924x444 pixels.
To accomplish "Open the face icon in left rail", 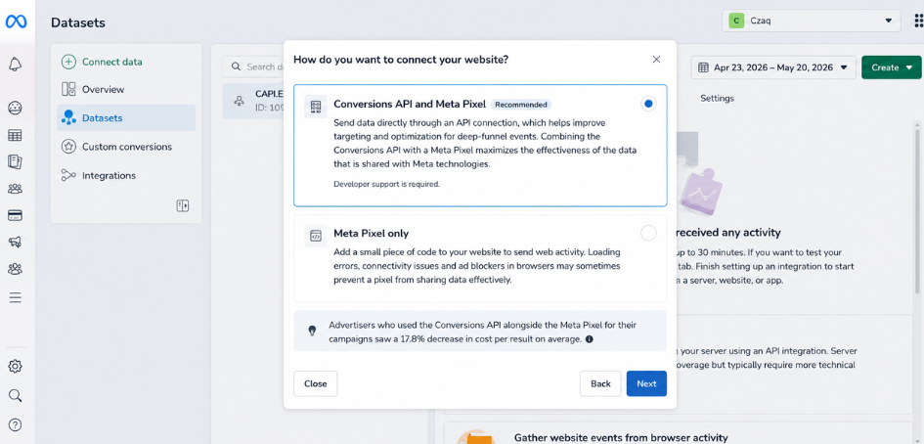I will click(16, 108).
